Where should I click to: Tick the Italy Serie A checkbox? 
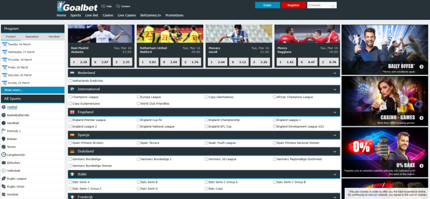point(70,182)
